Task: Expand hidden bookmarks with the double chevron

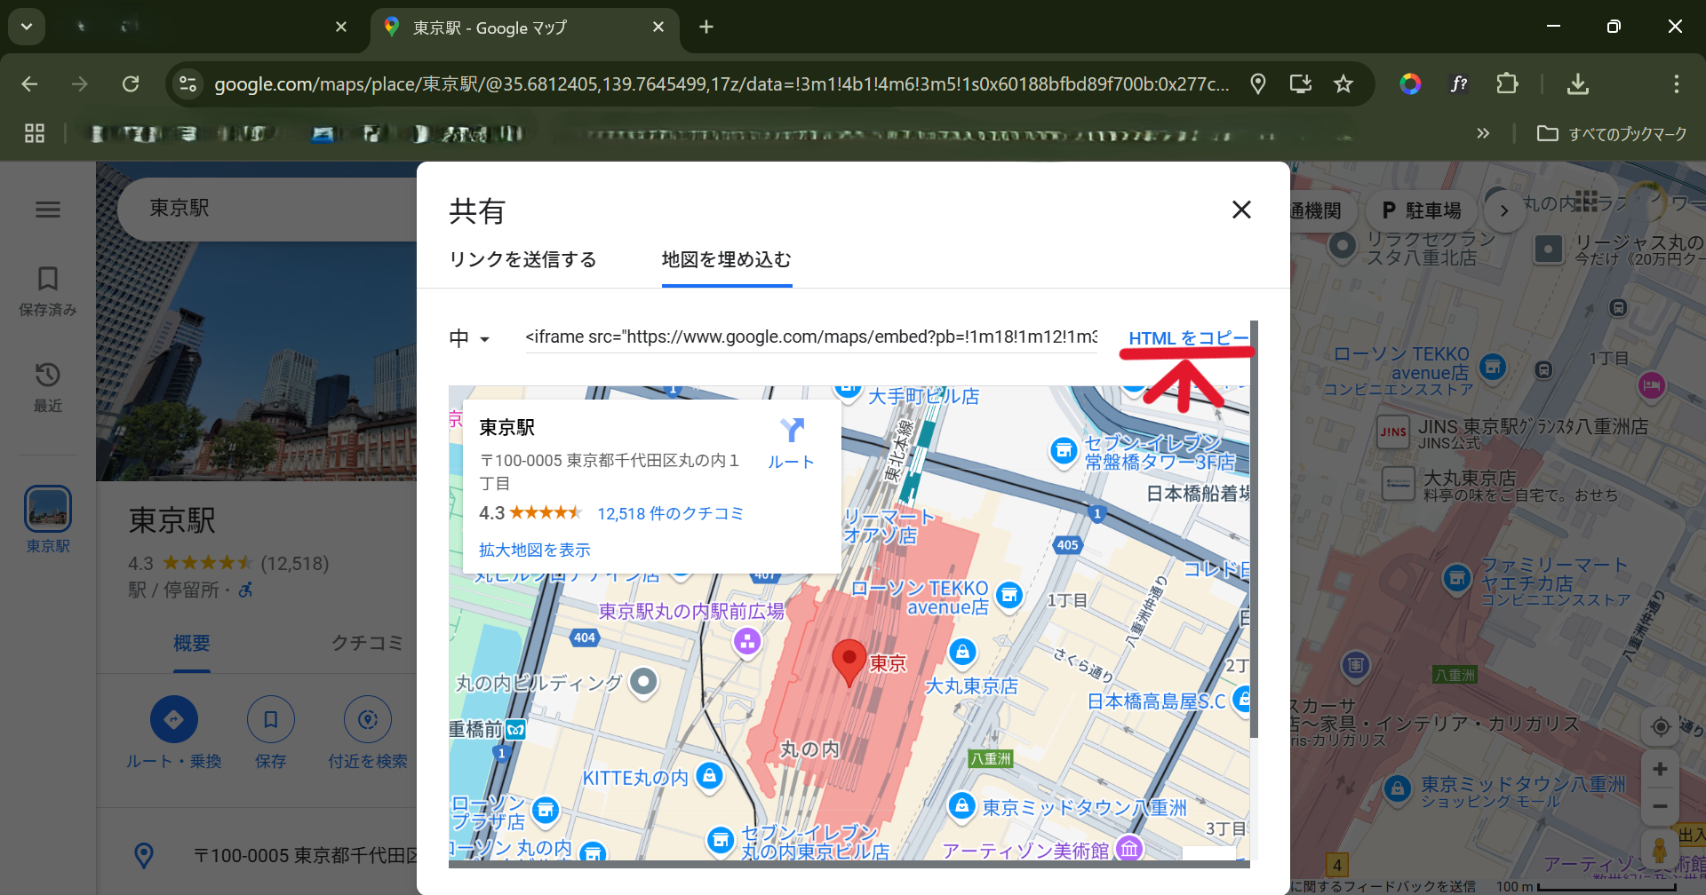Action: [x=1482, y=134]
